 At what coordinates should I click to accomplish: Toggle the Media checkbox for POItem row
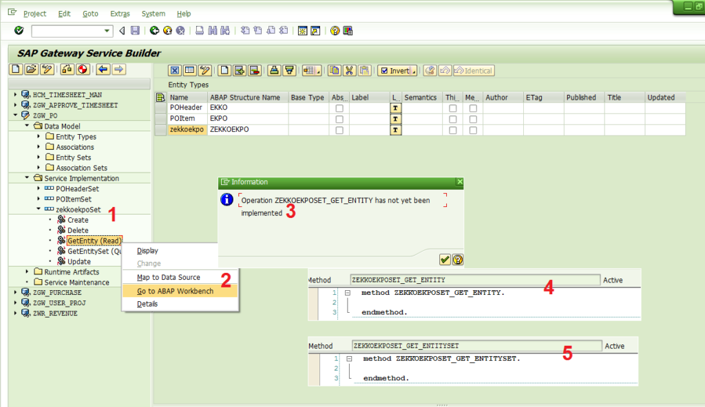click(x=473, y=119)
